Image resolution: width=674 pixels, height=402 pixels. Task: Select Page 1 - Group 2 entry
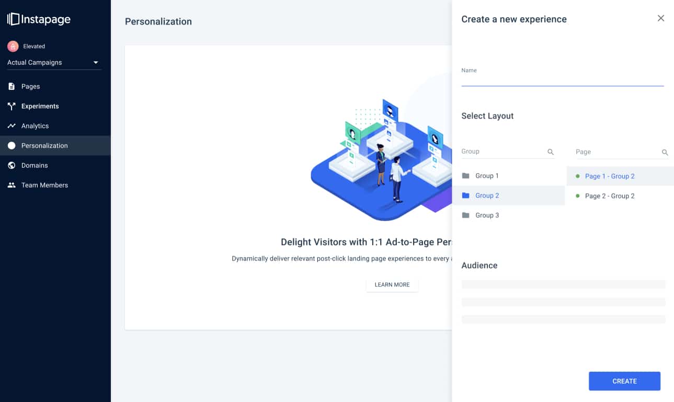click(609, 176)
